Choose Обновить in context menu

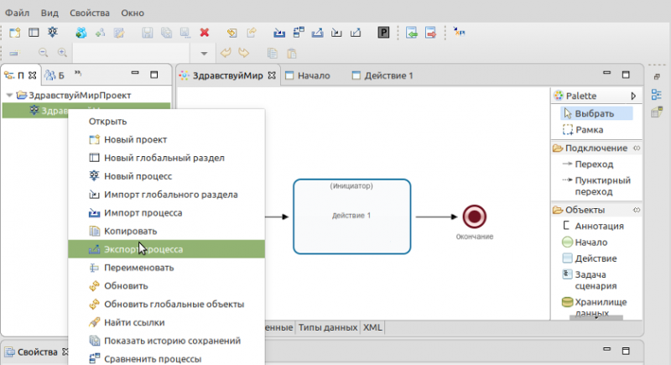[166, 286]
